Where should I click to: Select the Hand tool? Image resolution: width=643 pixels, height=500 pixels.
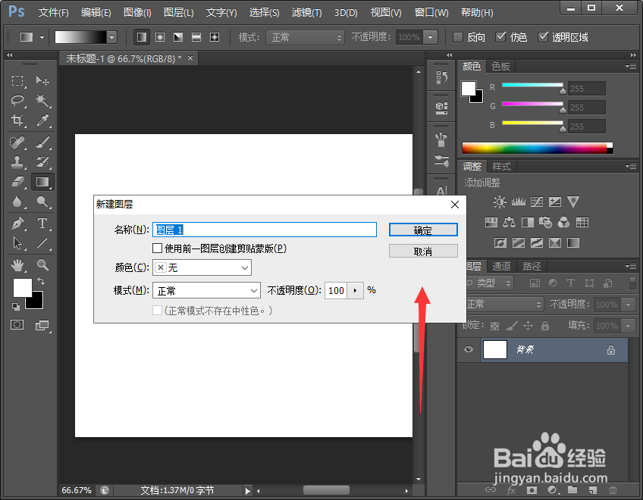click(x=17, y=265)
